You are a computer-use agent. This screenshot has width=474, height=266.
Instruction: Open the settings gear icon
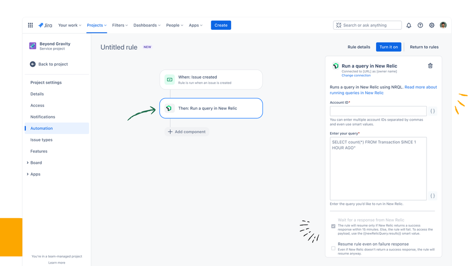click(432, 26)
